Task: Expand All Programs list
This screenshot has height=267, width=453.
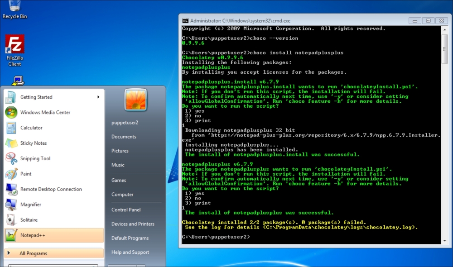Action: click(x=33, y=253)
